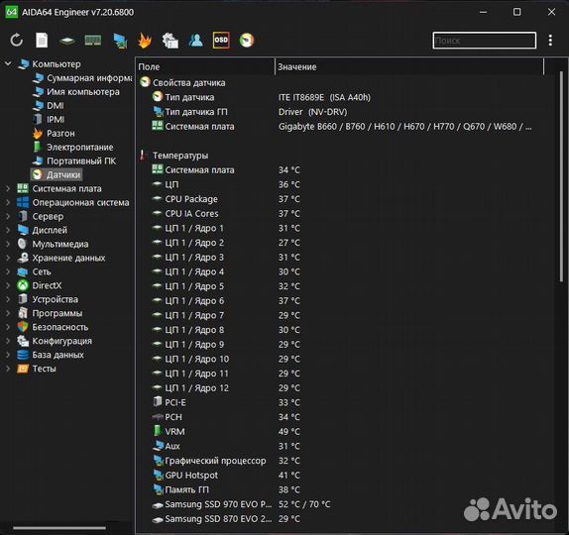This screenshot has height=535, width=569.
Task: Click the sensor gauge toolbar icon
Action: pos(247,41)
